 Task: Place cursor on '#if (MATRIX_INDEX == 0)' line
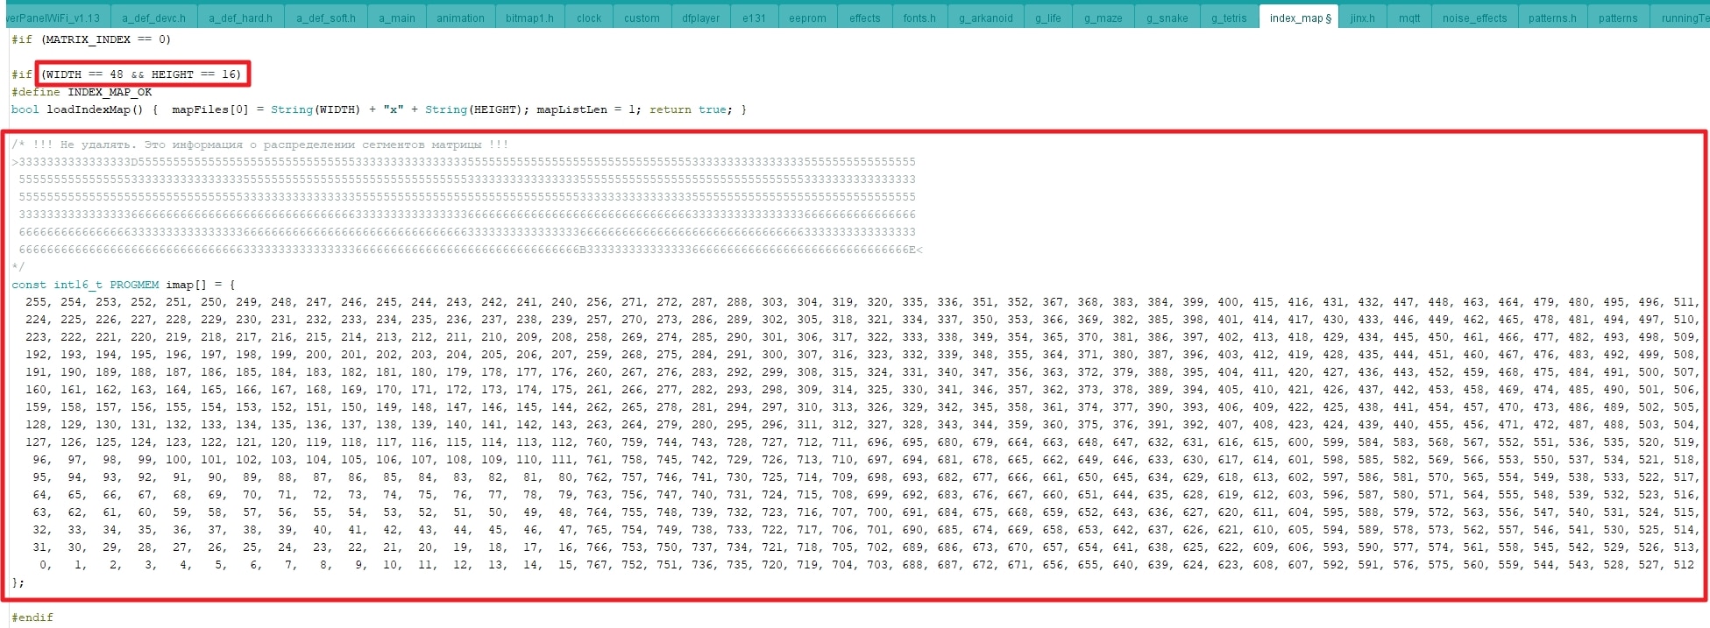pos(91,39)
